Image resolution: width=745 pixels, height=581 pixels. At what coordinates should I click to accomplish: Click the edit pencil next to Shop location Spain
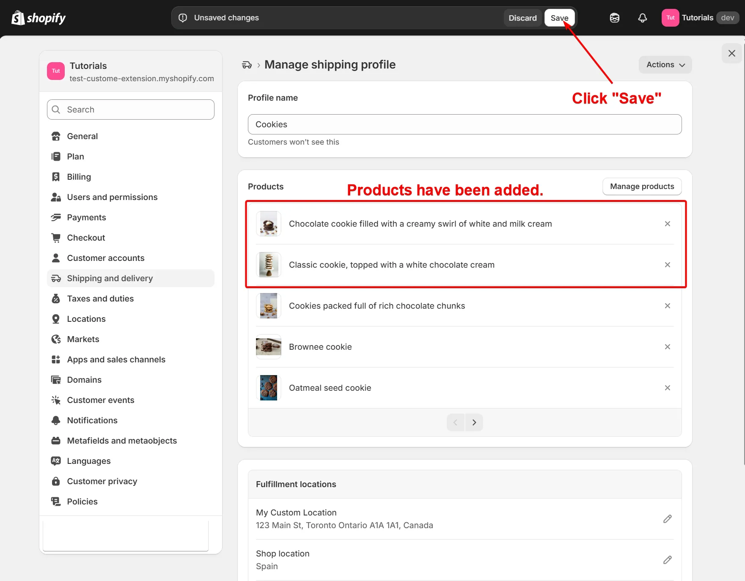tap(667, 559)
